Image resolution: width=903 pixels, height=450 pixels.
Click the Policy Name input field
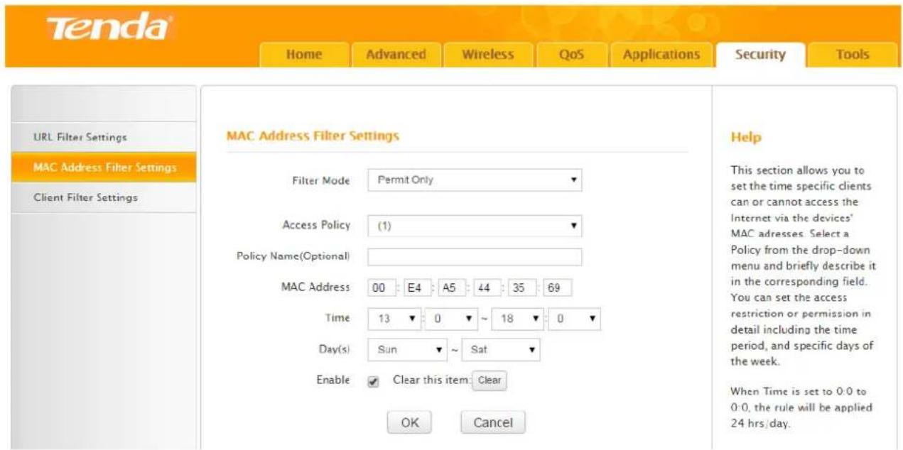(x=475, y=256)
